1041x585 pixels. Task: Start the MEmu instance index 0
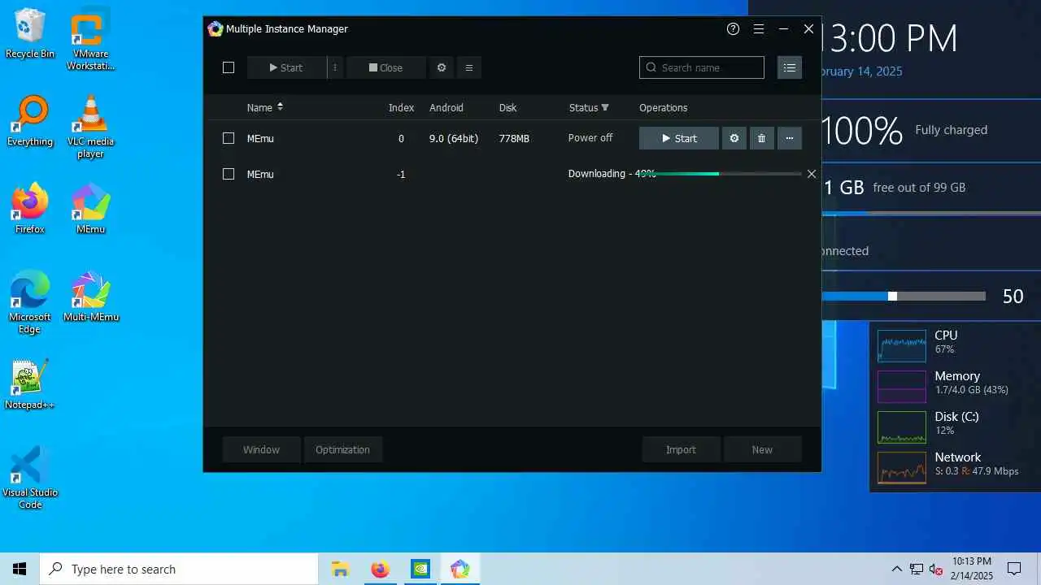pos(679,138)
